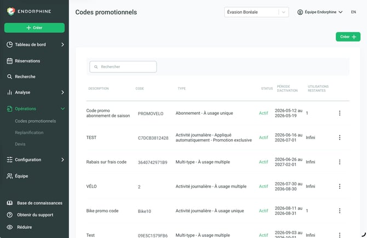
Task: Click the C7DCB3812428 code cell
Action: 153,138
